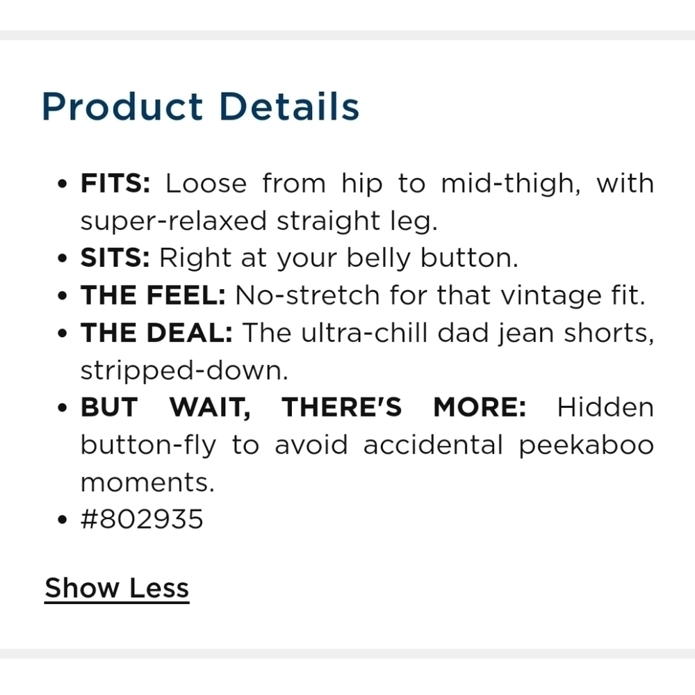The image size is (695, 695).
Task: Click the word 'stripped-down.'
Action: pyautogui.click(x=184, y=370)
